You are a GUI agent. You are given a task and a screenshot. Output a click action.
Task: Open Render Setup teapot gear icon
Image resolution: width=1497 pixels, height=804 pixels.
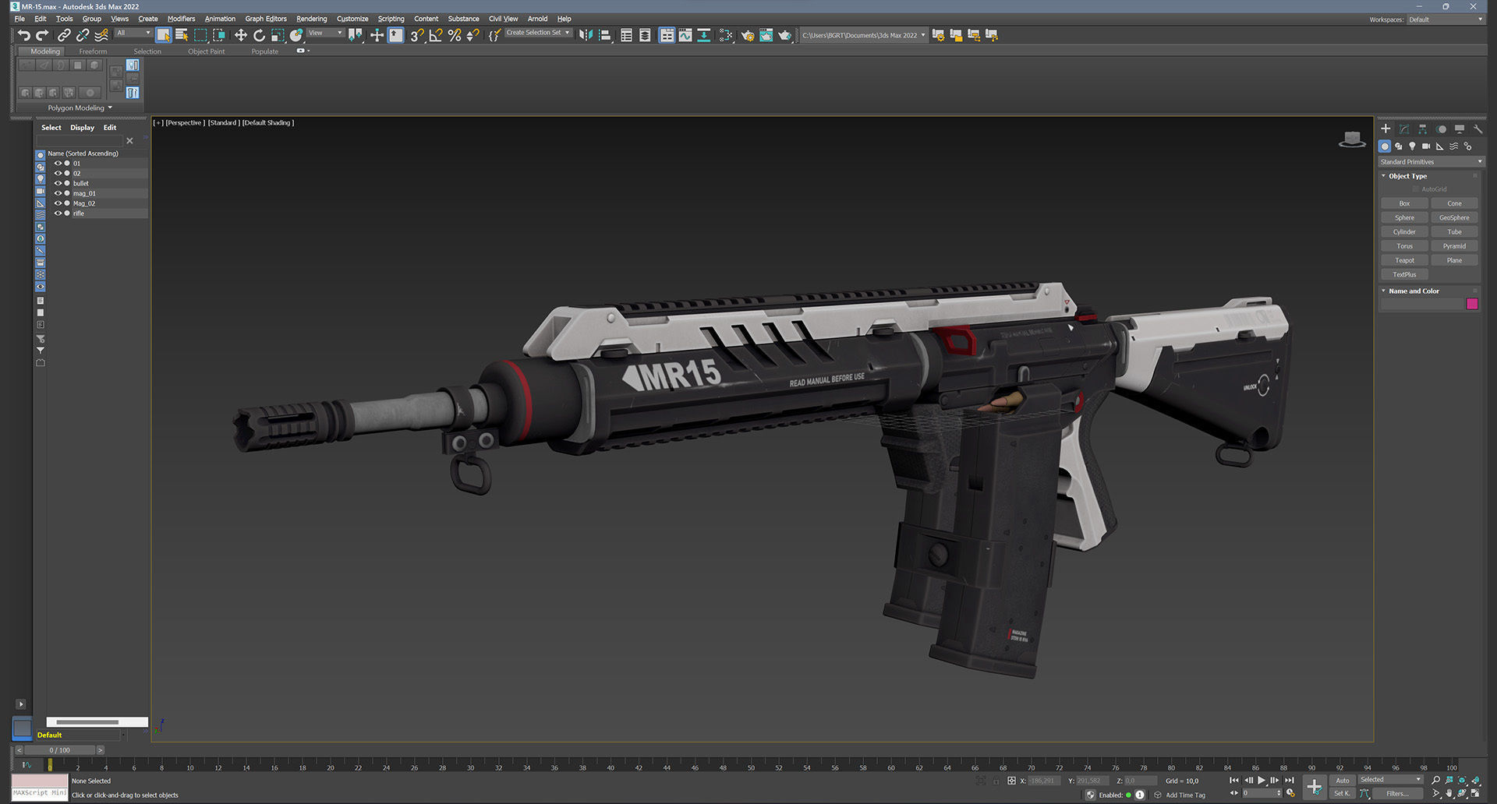748,35
